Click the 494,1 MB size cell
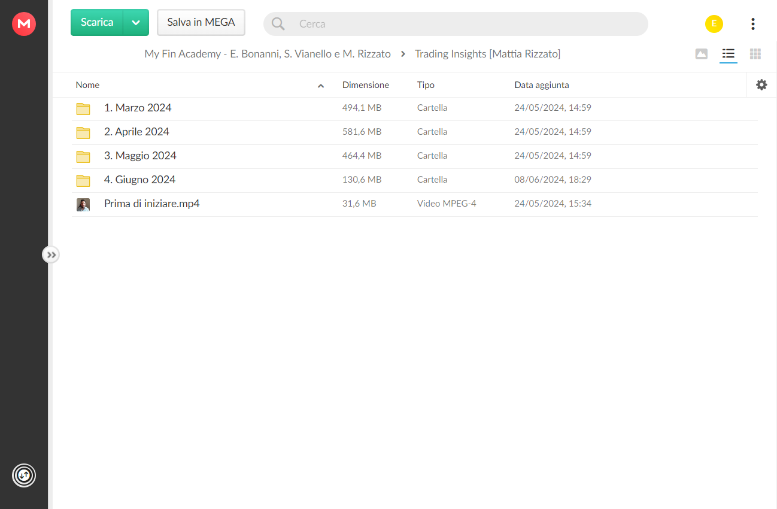 [x=362, y=108]
